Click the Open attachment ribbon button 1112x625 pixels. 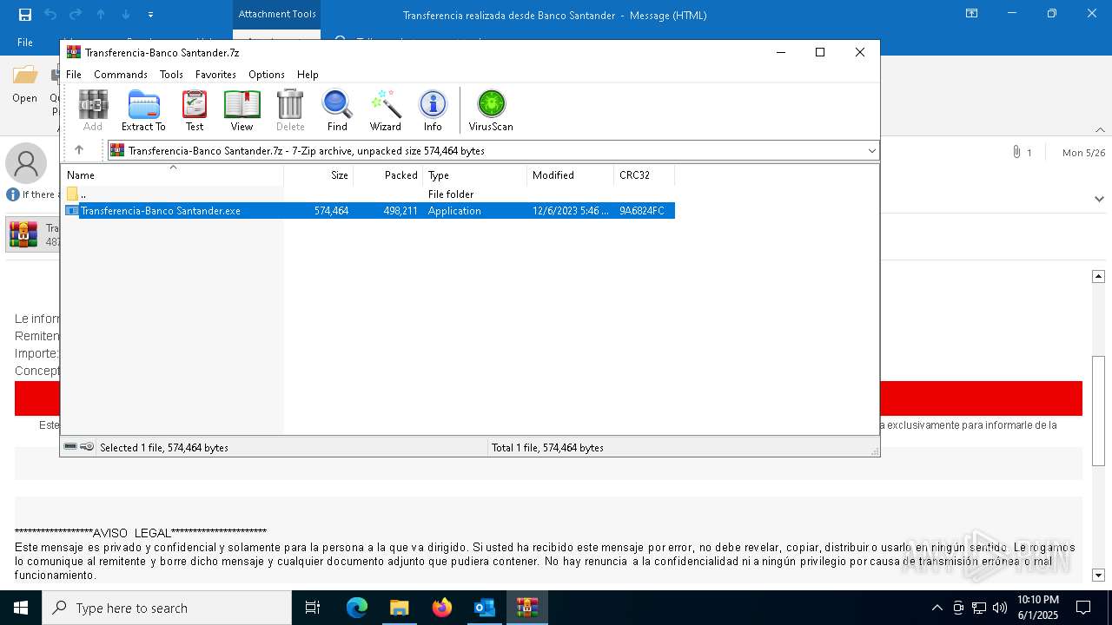pos(24,85)
